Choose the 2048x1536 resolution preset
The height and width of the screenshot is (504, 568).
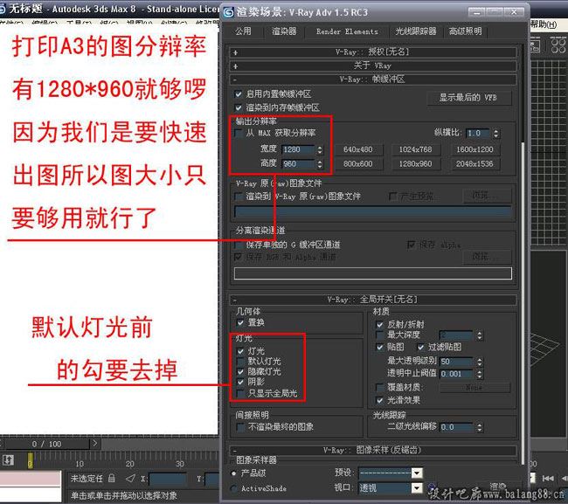[x=474, y=164]
